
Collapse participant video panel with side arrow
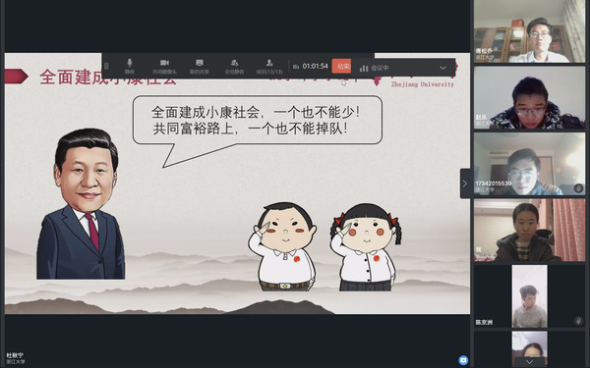465,184
